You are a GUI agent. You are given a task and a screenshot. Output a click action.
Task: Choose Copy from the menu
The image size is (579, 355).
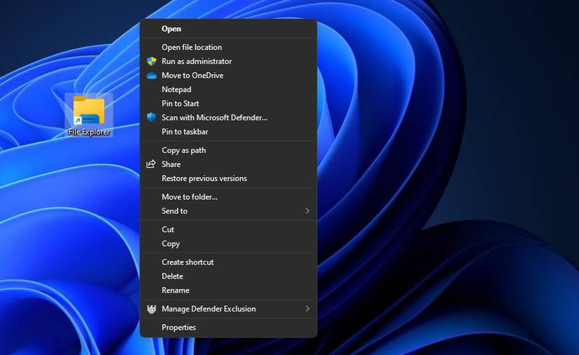pos(228,243)
